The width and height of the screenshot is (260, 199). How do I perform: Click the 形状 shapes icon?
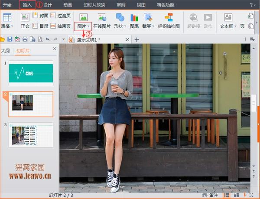(120, 17)
